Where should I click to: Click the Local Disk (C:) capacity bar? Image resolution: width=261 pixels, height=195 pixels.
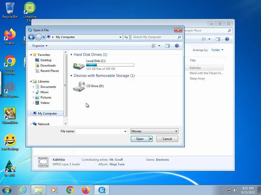[x=110, y=65]
